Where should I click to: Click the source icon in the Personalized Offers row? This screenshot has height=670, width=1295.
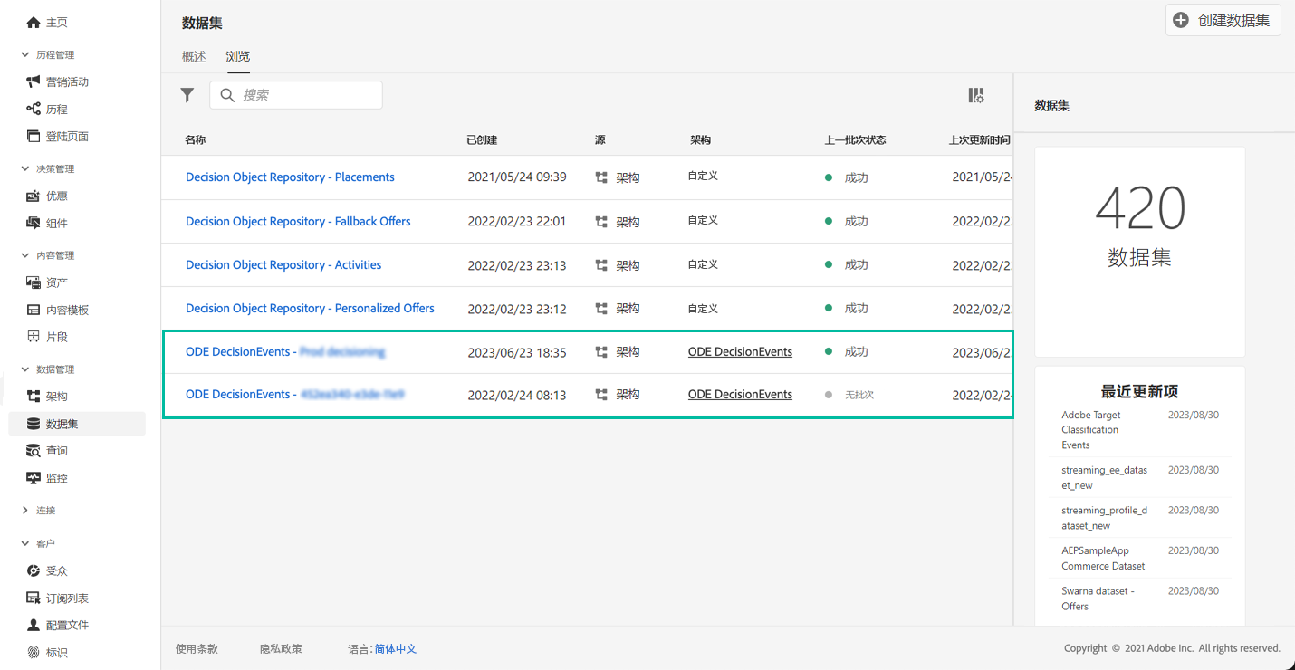point(601,309)
